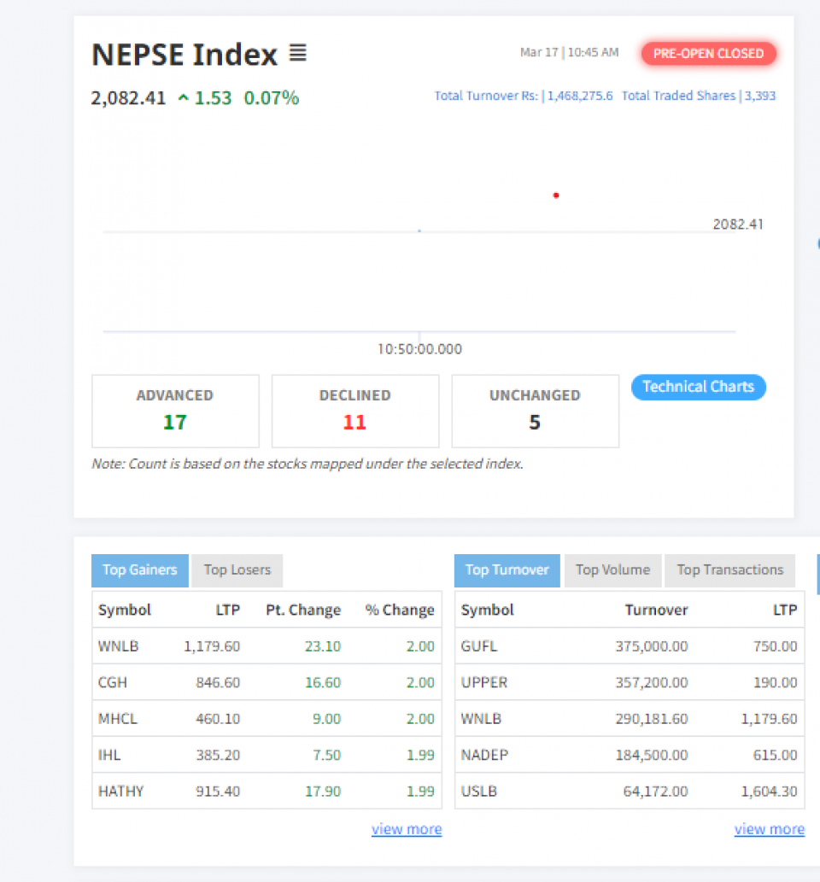Image resolution: width=820 pixels, height=882 pixels.
Task: Click view more under Top Turnover
Action: (769, 829)
